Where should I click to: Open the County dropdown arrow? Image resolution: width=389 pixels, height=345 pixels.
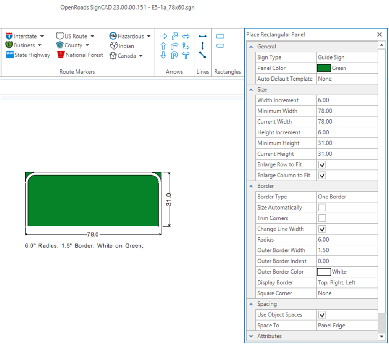coord(87,45)
